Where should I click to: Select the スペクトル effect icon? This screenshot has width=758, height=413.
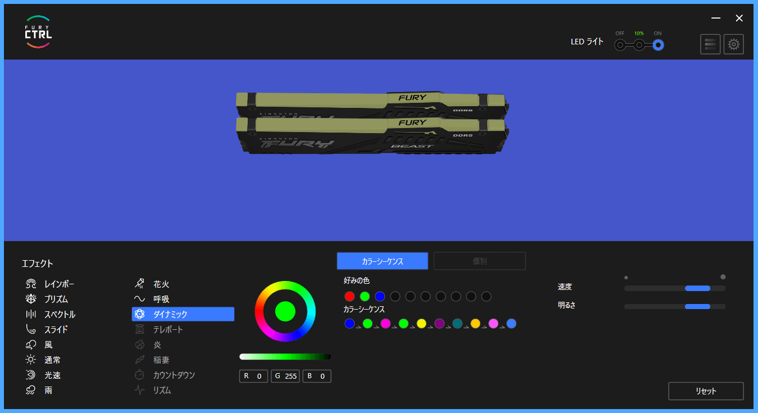[31, 315]
